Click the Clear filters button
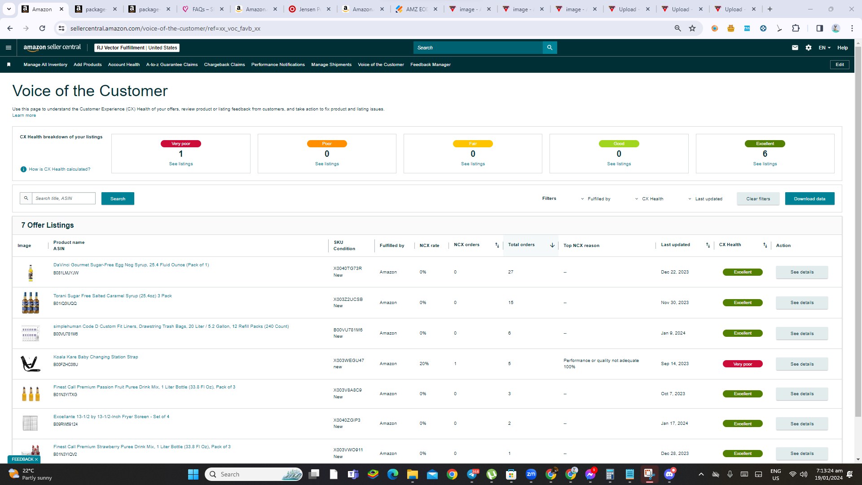862x485 pixels. (758, 198)
